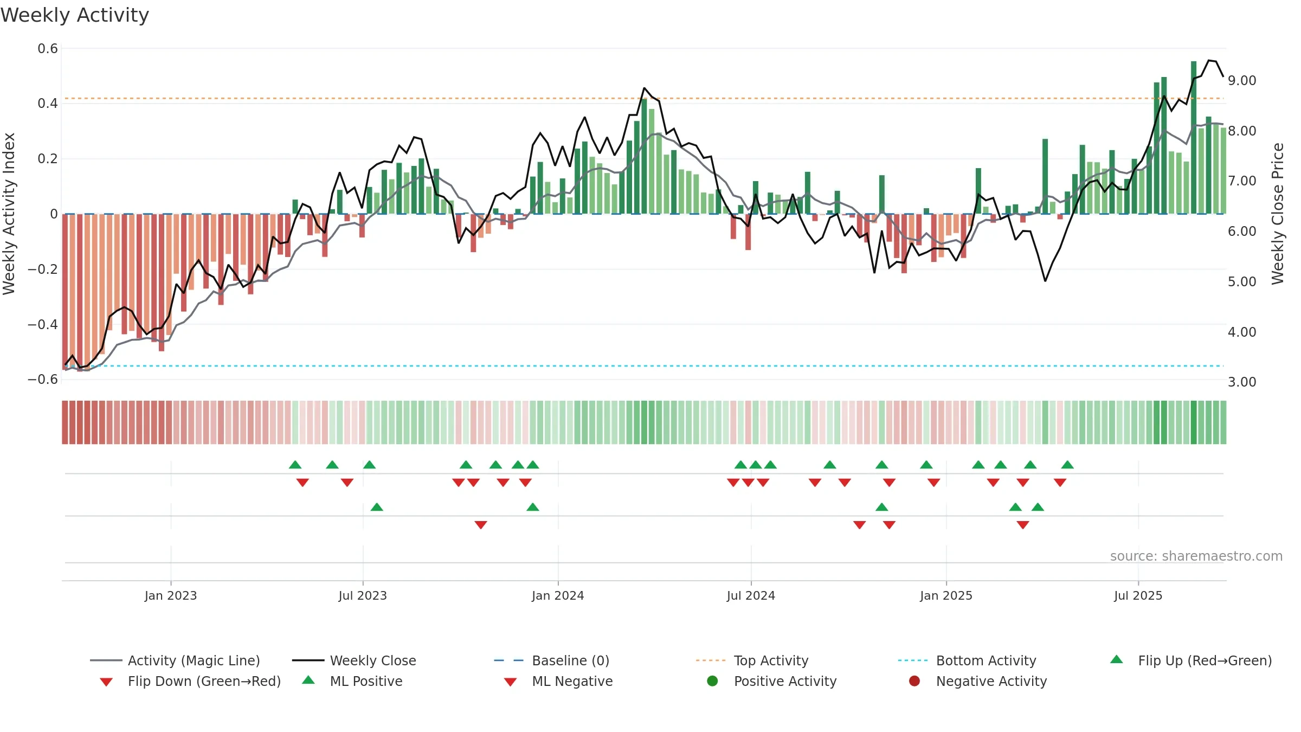Click the 0.6 activity index tick
This screenshot has height=732, width=1301.
tap(48, 49)
